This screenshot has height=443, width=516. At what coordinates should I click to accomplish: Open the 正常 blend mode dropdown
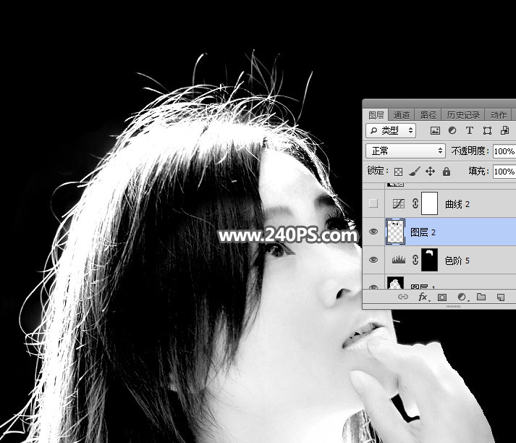click(x=406, y=151)
